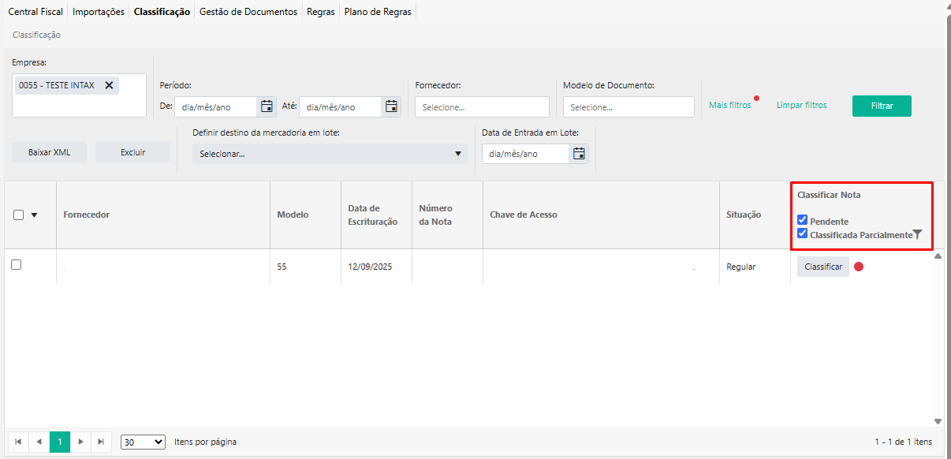Open the calendar picker for the 'De' date
The image size is (951, 459).
[x=267, y=106]
